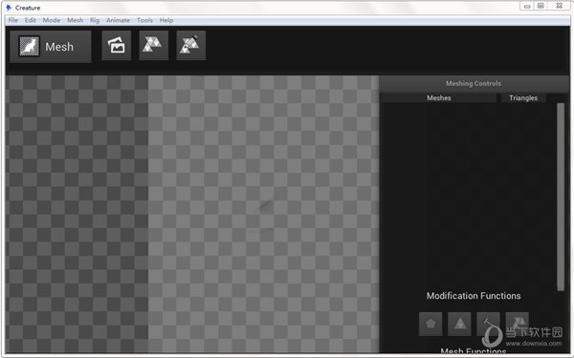Click the Meshing Controls panel header
This screenshot has width=574, height=358.
(x=474, y=84)
